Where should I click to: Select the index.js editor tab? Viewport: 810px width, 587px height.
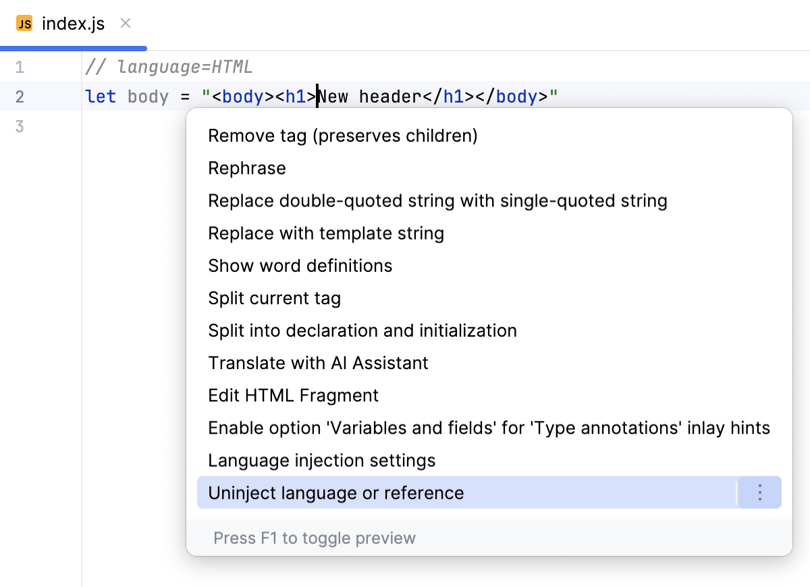(x=72, y=23)
